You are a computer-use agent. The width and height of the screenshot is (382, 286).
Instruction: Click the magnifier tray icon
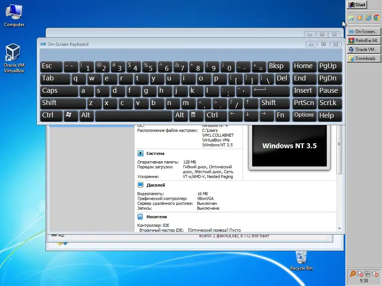tap(353, 274)
